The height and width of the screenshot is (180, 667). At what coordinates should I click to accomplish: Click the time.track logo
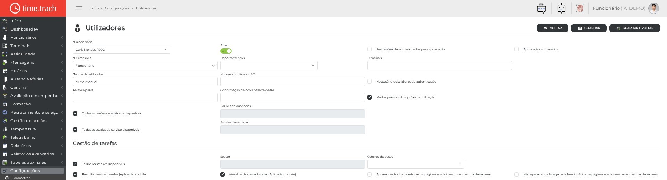pos(33,8)
